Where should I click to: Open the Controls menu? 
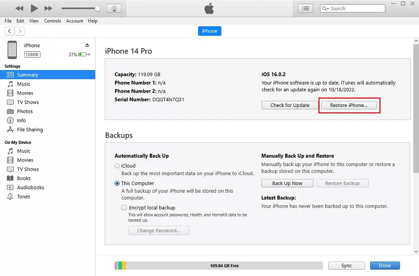coord(52,21)
